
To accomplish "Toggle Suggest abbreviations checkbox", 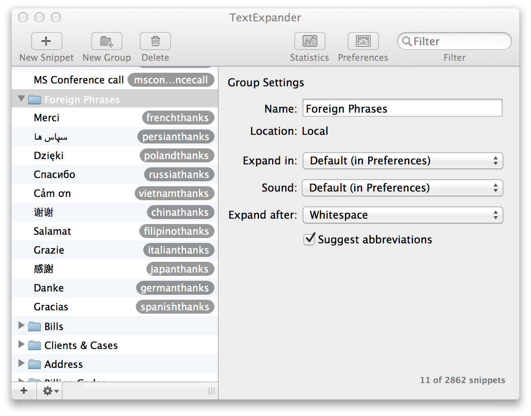I will coord(309,239).
